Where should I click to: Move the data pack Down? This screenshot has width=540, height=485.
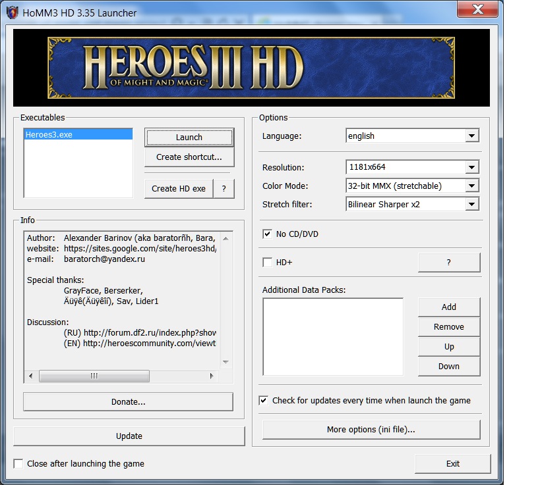(x=449, y=367)
